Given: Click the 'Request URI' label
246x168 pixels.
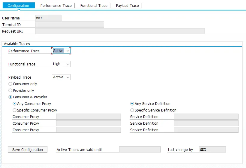Looking at the screenshot, I should tap(12, 31).
